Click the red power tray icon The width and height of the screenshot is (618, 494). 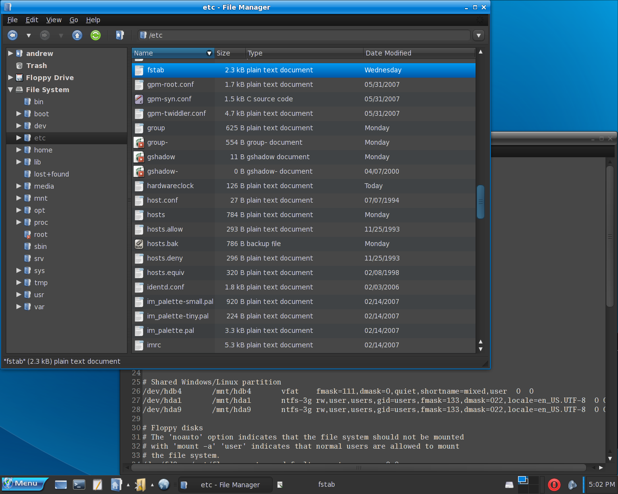pyautogui.click(x=554, y=485)
